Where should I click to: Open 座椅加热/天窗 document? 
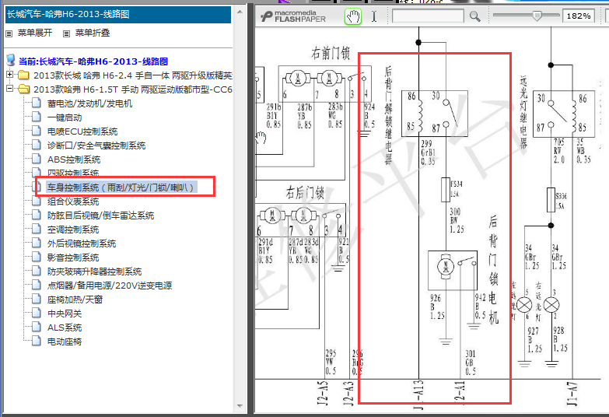(75, 300)
